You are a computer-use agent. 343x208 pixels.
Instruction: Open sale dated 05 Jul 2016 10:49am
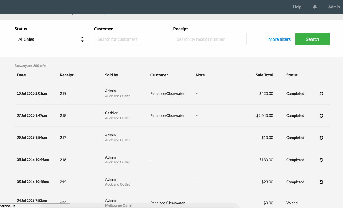point(33,160)
